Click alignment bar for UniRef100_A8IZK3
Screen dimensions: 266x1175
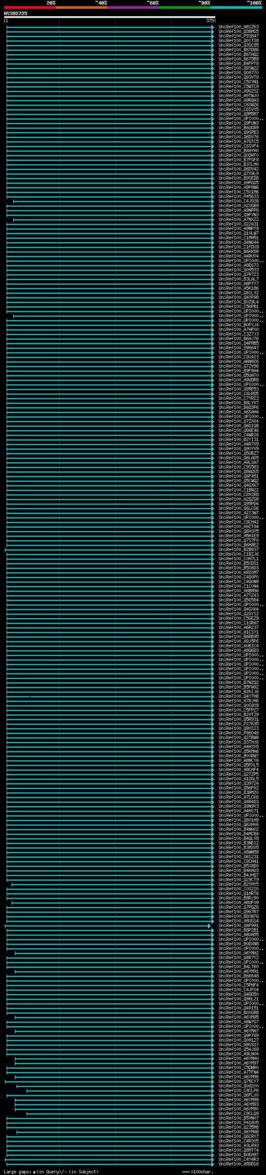coord(110,27)
